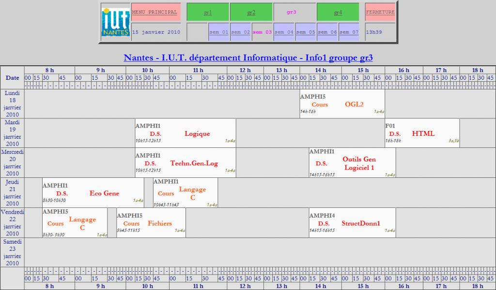Go to week sem 02
The width and height of the screenshot is (496, 290).
tap(240, 32)
